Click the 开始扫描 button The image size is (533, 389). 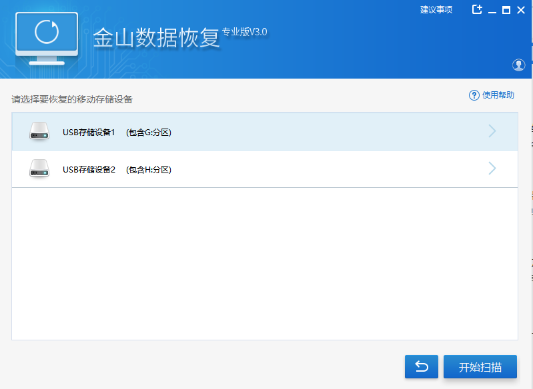tap(480, 367)
